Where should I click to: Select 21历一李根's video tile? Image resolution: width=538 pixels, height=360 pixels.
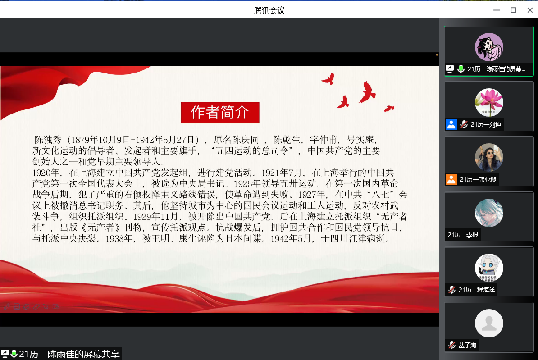[x=489, y=217]
